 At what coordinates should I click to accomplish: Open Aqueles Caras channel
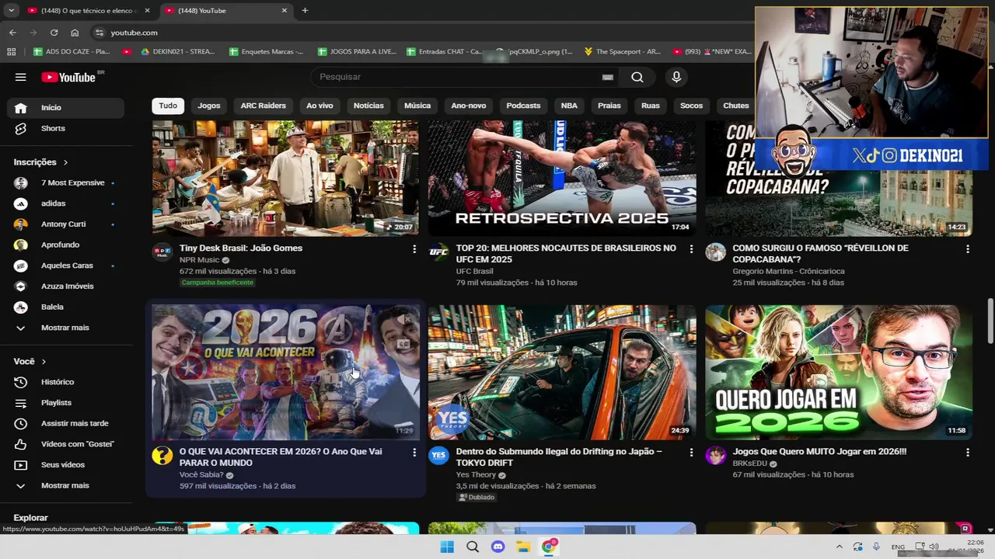tap(65, 266)
